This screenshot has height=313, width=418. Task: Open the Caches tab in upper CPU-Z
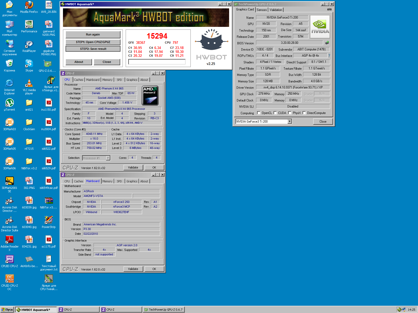78,80
